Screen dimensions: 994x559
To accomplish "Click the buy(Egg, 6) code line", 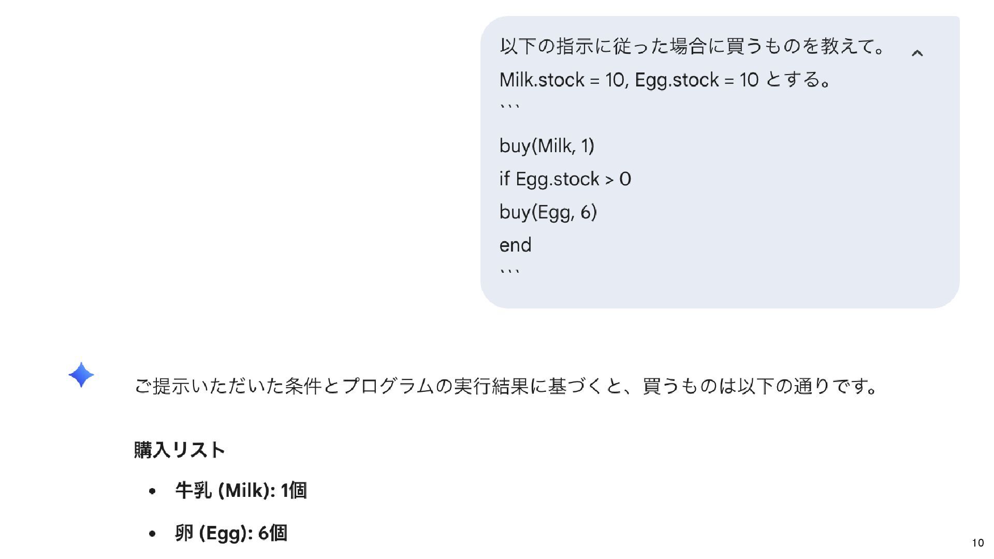I will (548, 212).
